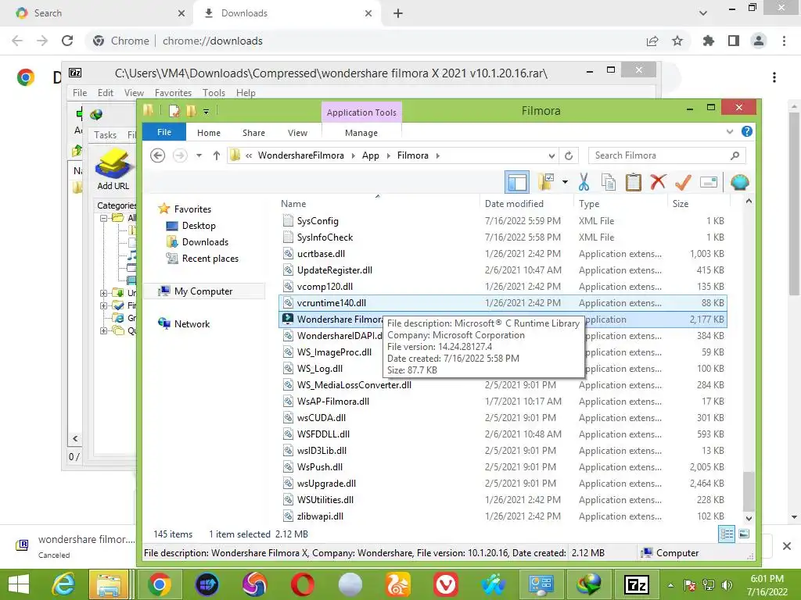This screenshot has height=600, width=801.
Task: Expand the Filmora breadcrumb arrow
Action: point(438,155)
